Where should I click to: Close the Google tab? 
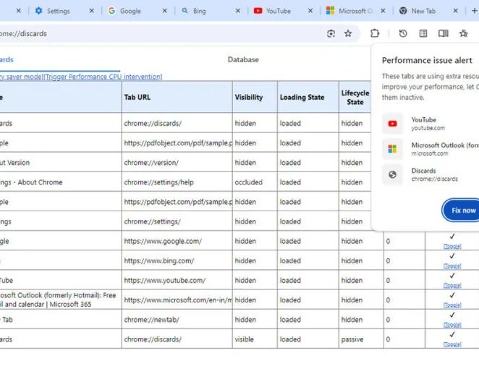tap(165, 11)
